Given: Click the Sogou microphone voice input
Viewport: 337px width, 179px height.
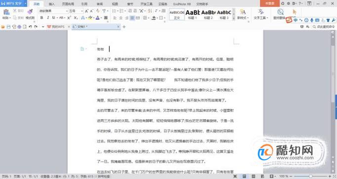Looking at the screenshot, I should tap(312, 20).
